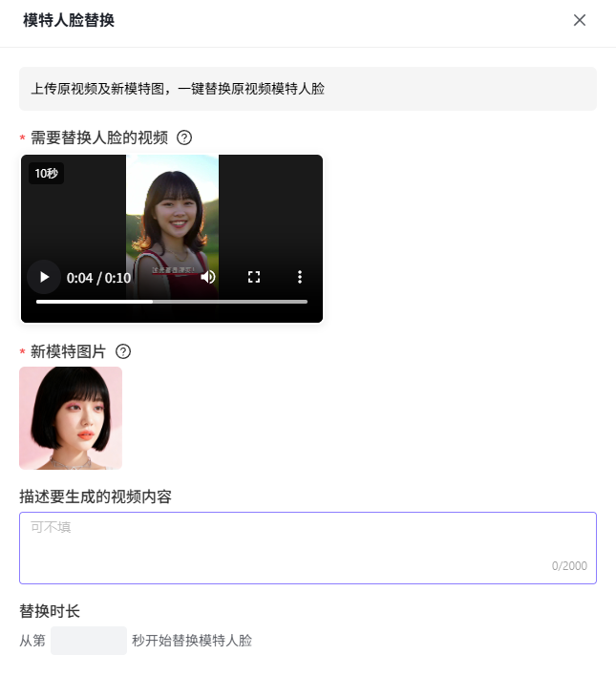The height and width of the screenshot is (697, 616).
Task: Click the 替换时长 section label
Action: [x=50, y=611]
